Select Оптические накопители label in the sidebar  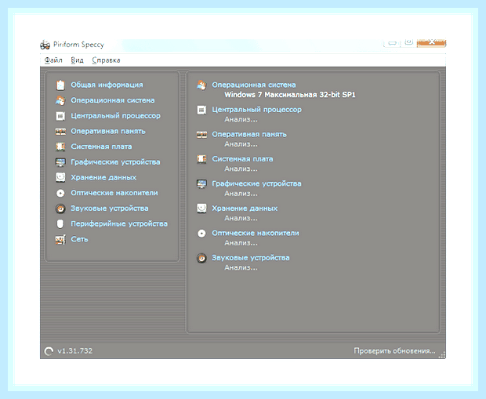114,193
